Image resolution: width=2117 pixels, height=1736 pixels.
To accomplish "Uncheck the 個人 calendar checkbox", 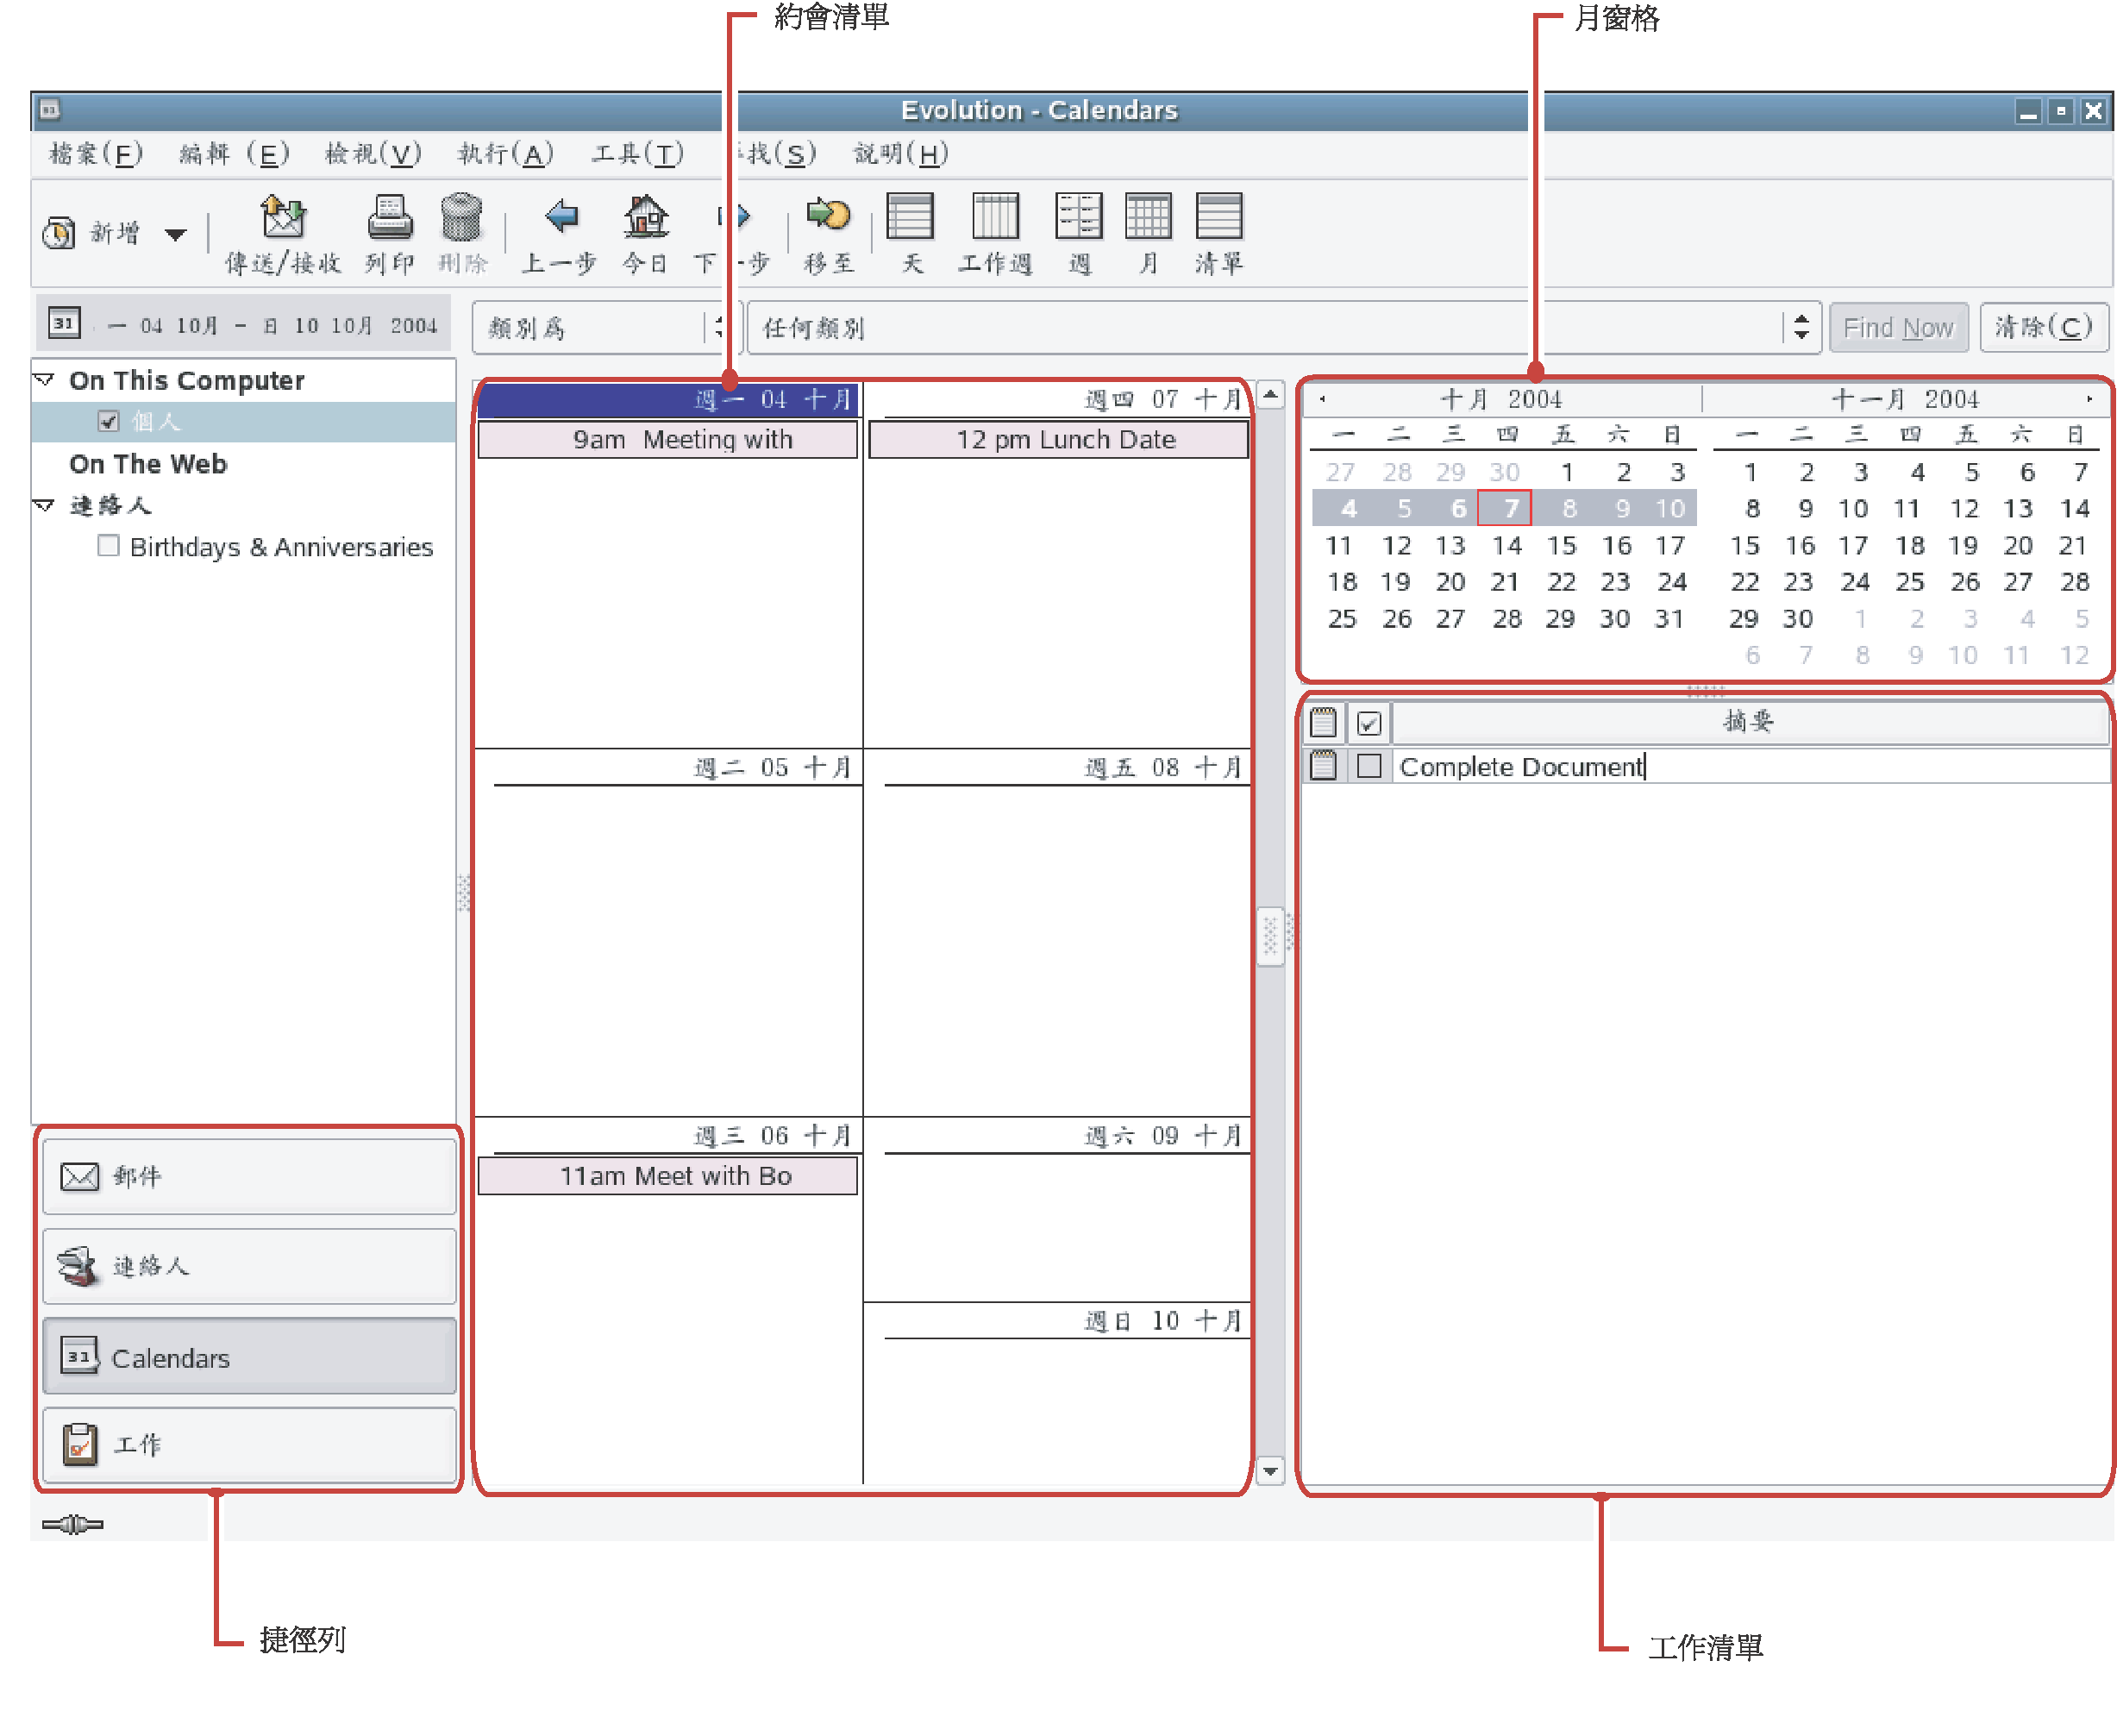I will tap(108, 421).
